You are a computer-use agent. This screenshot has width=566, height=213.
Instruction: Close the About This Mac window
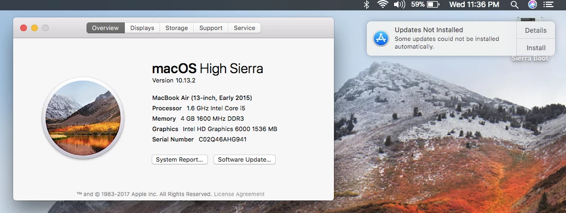coord(24,28)
